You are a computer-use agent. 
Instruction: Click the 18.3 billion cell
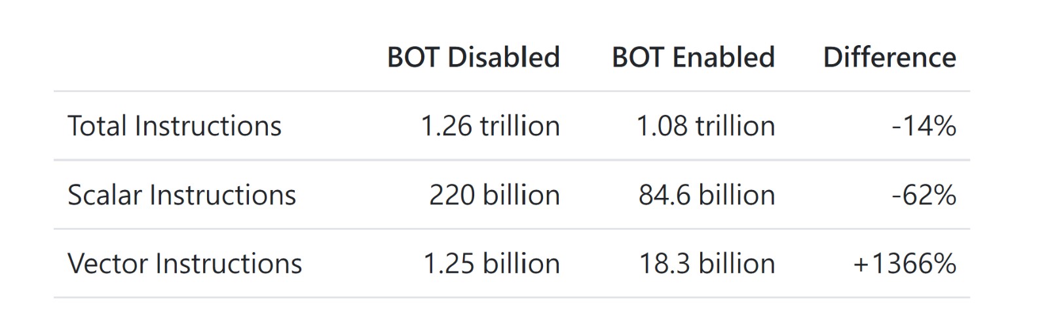coord(707,264)
